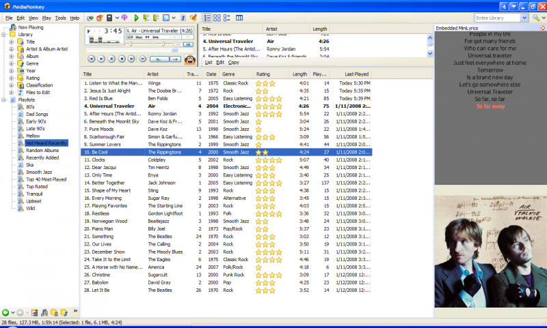This screenshot has height=328, width=547.
Task: Click the green Play toolbar icon
Action: tap(136, 17)
